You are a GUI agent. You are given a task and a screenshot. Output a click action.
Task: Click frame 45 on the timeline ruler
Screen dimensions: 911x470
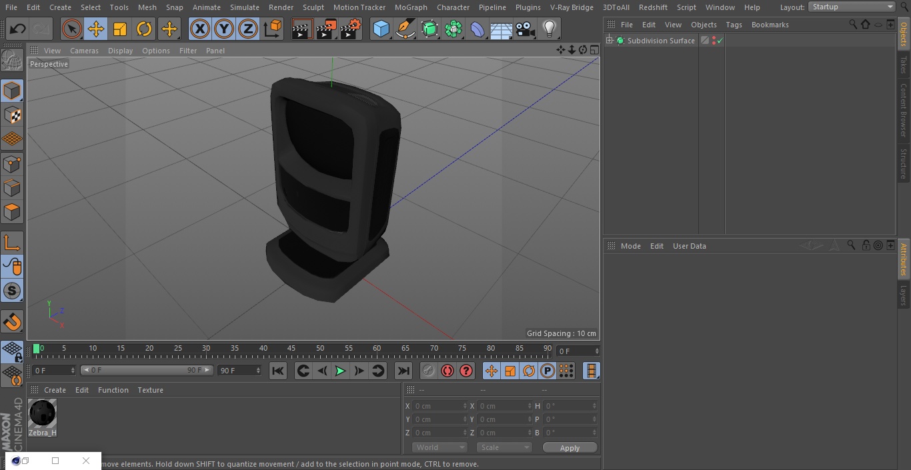pos(291,349)
